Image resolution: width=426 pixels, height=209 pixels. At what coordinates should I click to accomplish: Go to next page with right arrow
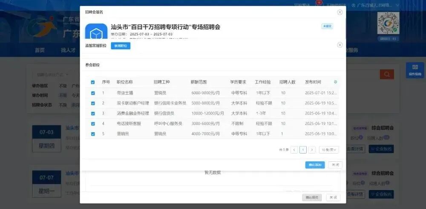pyautogui.click(x=312, y=150)
